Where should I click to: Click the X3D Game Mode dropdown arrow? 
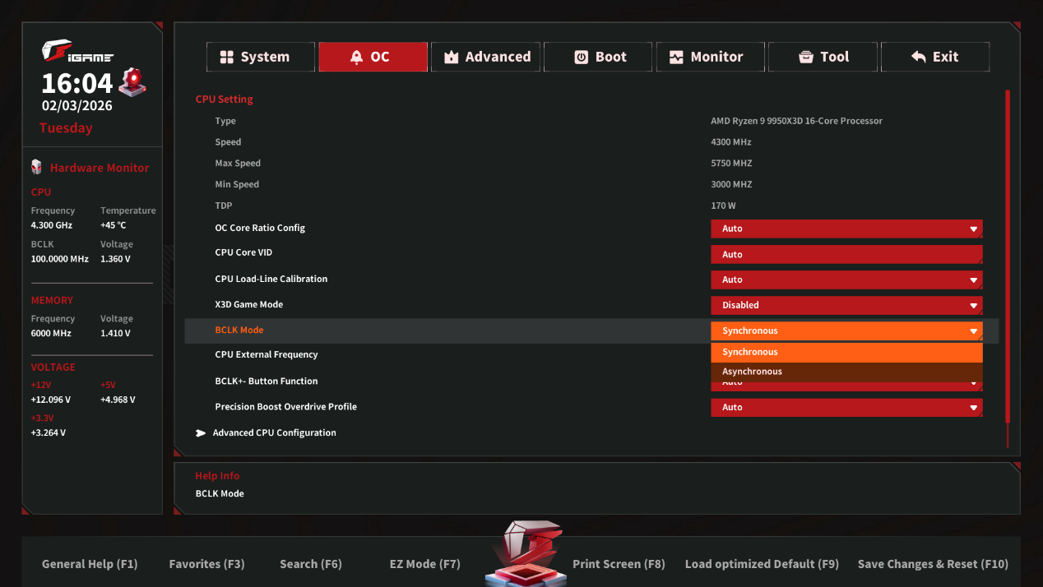click(973, 306)
